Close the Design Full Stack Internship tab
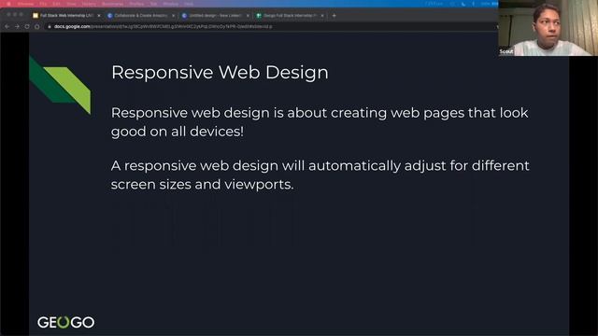598x336 pixels. coord(322,16)
